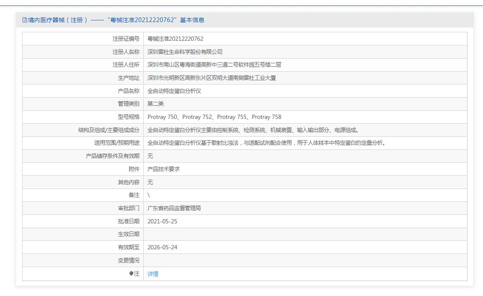Click the 生产地址 label

pyautogui.click(x=128, y=78)
